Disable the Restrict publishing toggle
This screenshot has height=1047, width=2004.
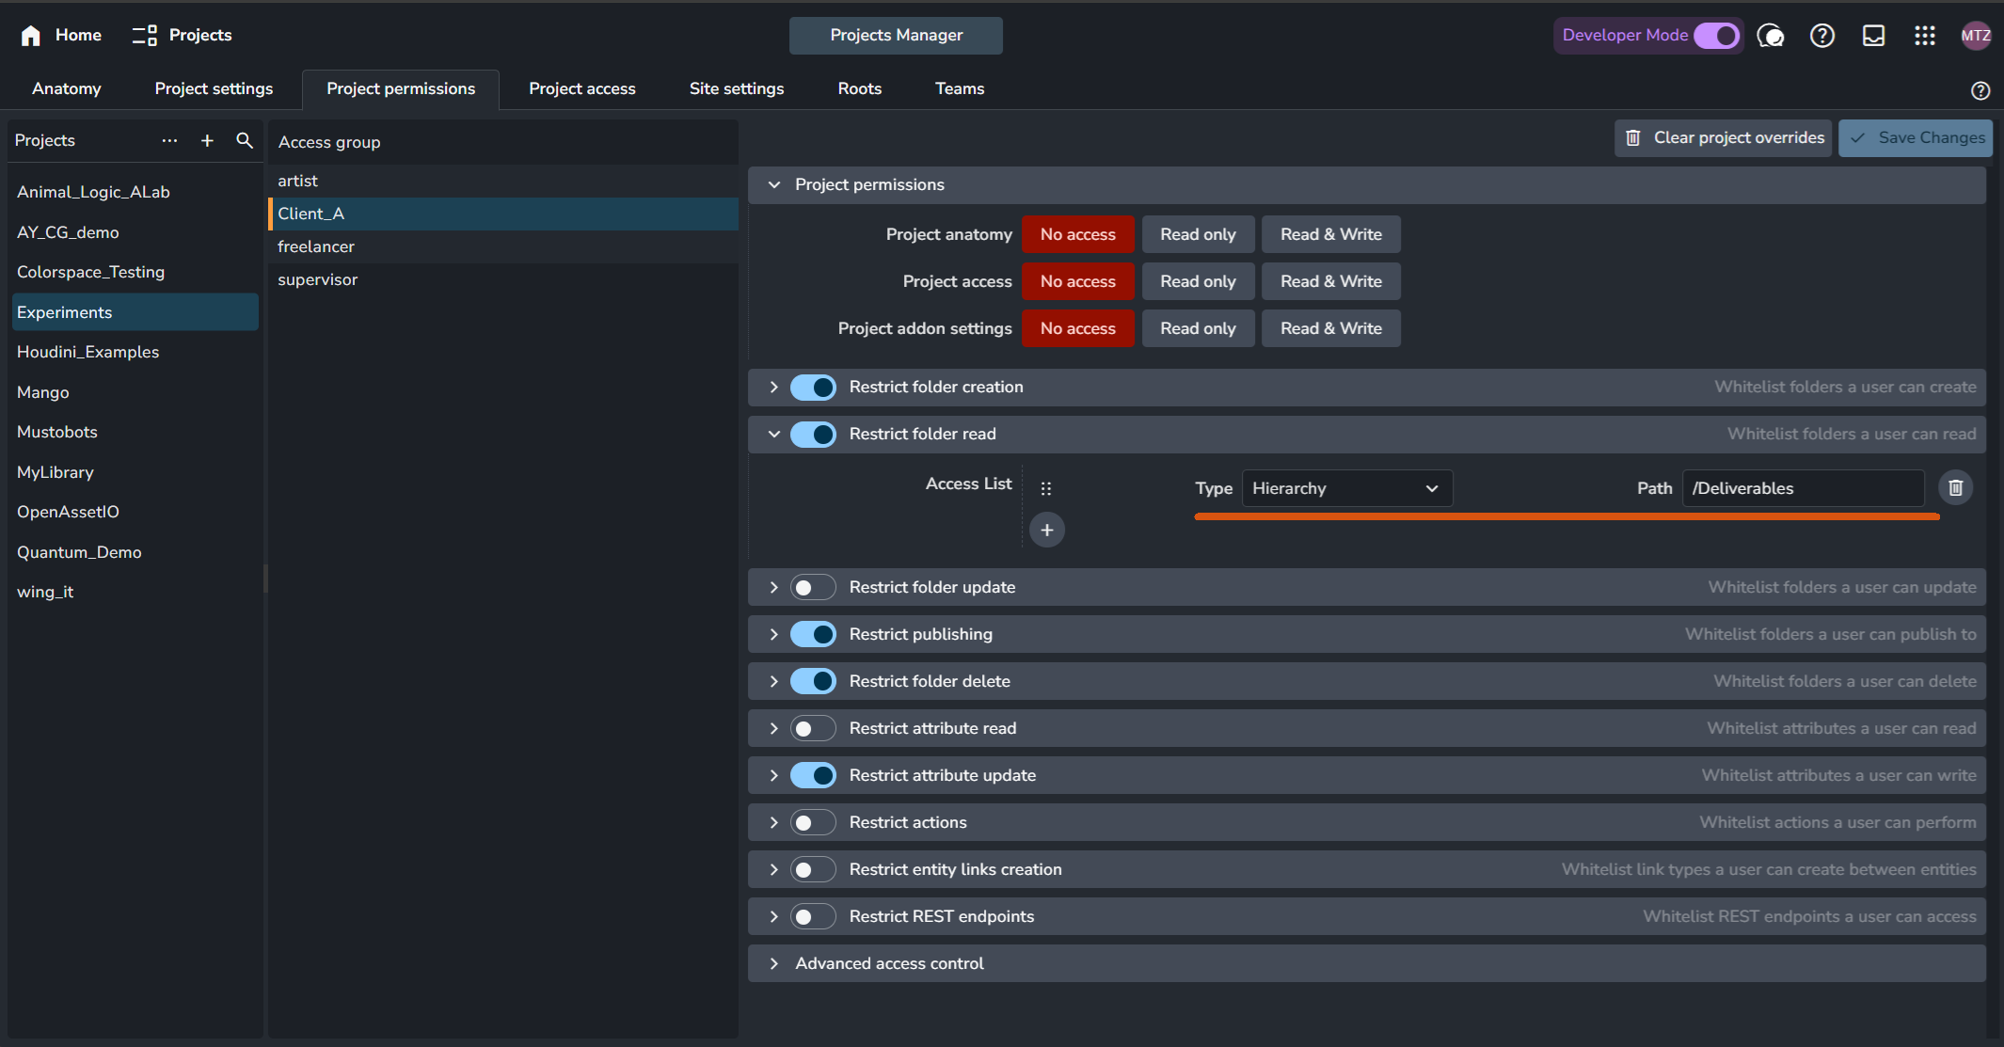[813, 634]
